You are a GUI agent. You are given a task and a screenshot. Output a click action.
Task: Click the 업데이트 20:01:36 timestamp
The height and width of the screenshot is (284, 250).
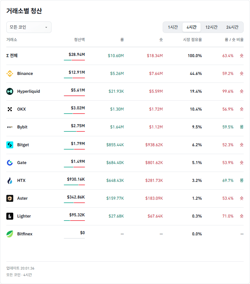click(x=20, y=268)
